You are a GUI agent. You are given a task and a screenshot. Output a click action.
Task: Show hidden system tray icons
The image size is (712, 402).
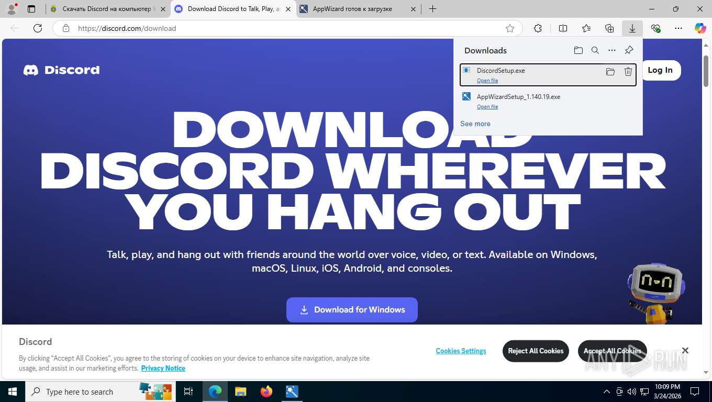pos(606,392)
